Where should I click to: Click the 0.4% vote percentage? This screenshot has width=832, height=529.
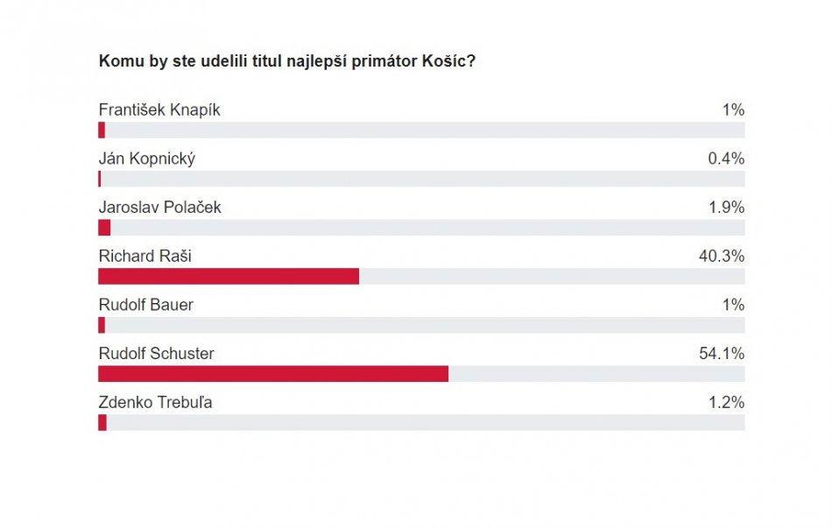coord(728,159)
